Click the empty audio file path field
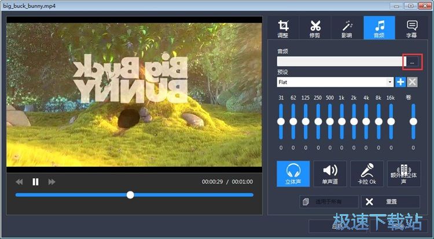 tap(340, 61)
